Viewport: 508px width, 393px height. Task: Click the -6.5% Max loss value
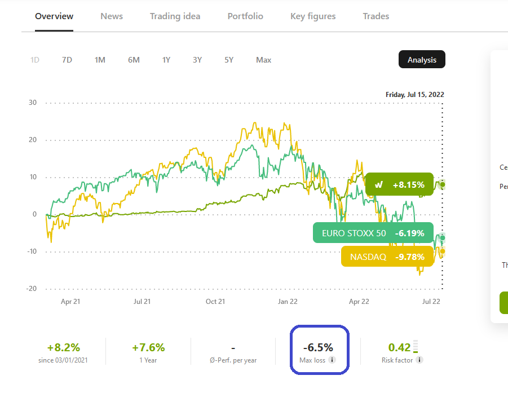pyautogui.click(x=319, y=347)
